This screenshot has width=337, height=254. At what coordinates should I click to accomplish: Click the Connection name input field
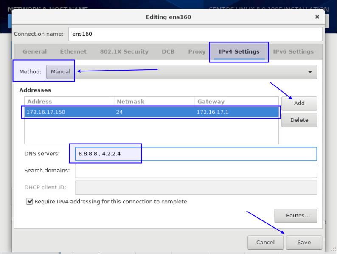pos(195,34)
